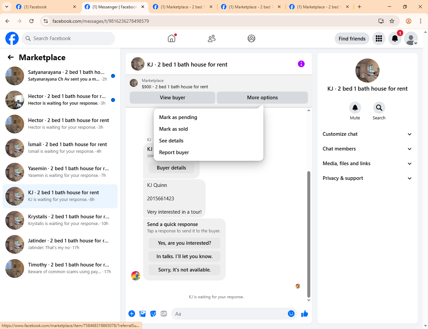Screen dimensions: 428x329
Task: View site information icon in address bar
Action: 46,21
